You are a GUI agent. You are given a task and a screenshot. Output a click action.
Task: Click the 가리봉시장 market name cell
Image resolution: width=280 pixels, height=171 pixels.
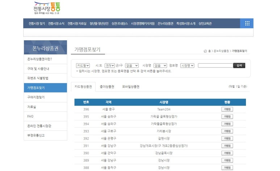tap(164, 131)
